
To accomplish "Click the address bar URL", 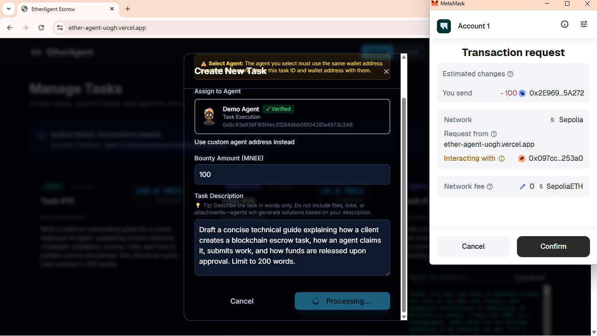I will [107, 28].
